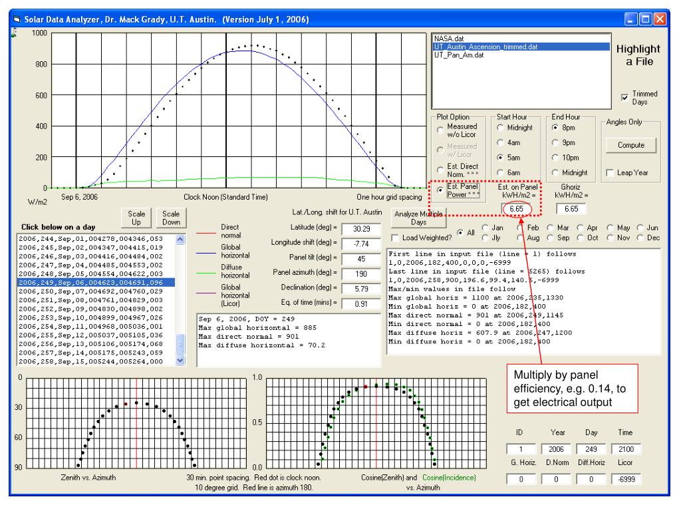The height and width of the screenshot is (511, 681).
Task: Highlight UT_Austin_Ascension_trimmed.dat file
Action: click(x=521, y=47)
